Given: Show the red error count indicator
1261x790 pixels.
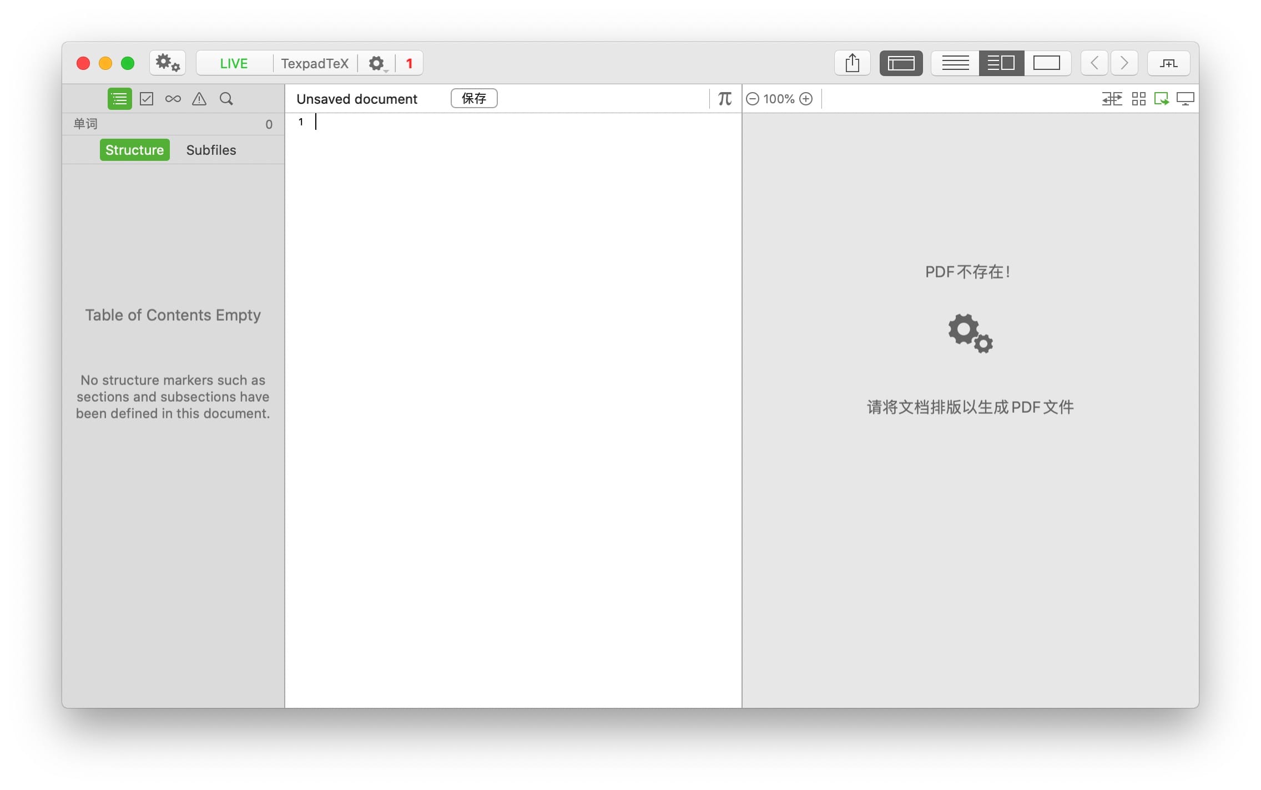Looking at the screenshot, I should (x=410, y=63).
